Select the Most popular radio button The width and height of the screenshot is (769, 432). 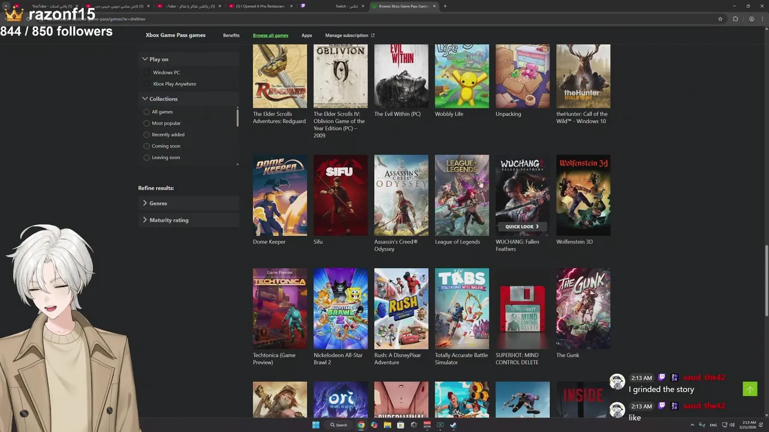tap(147, 124)
